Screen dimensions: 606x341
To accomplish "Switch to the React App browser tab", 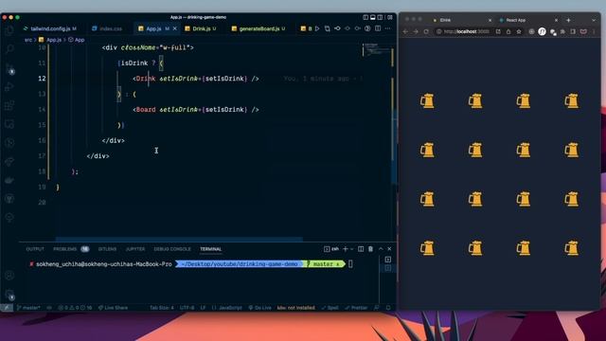I will pos(527,20).
